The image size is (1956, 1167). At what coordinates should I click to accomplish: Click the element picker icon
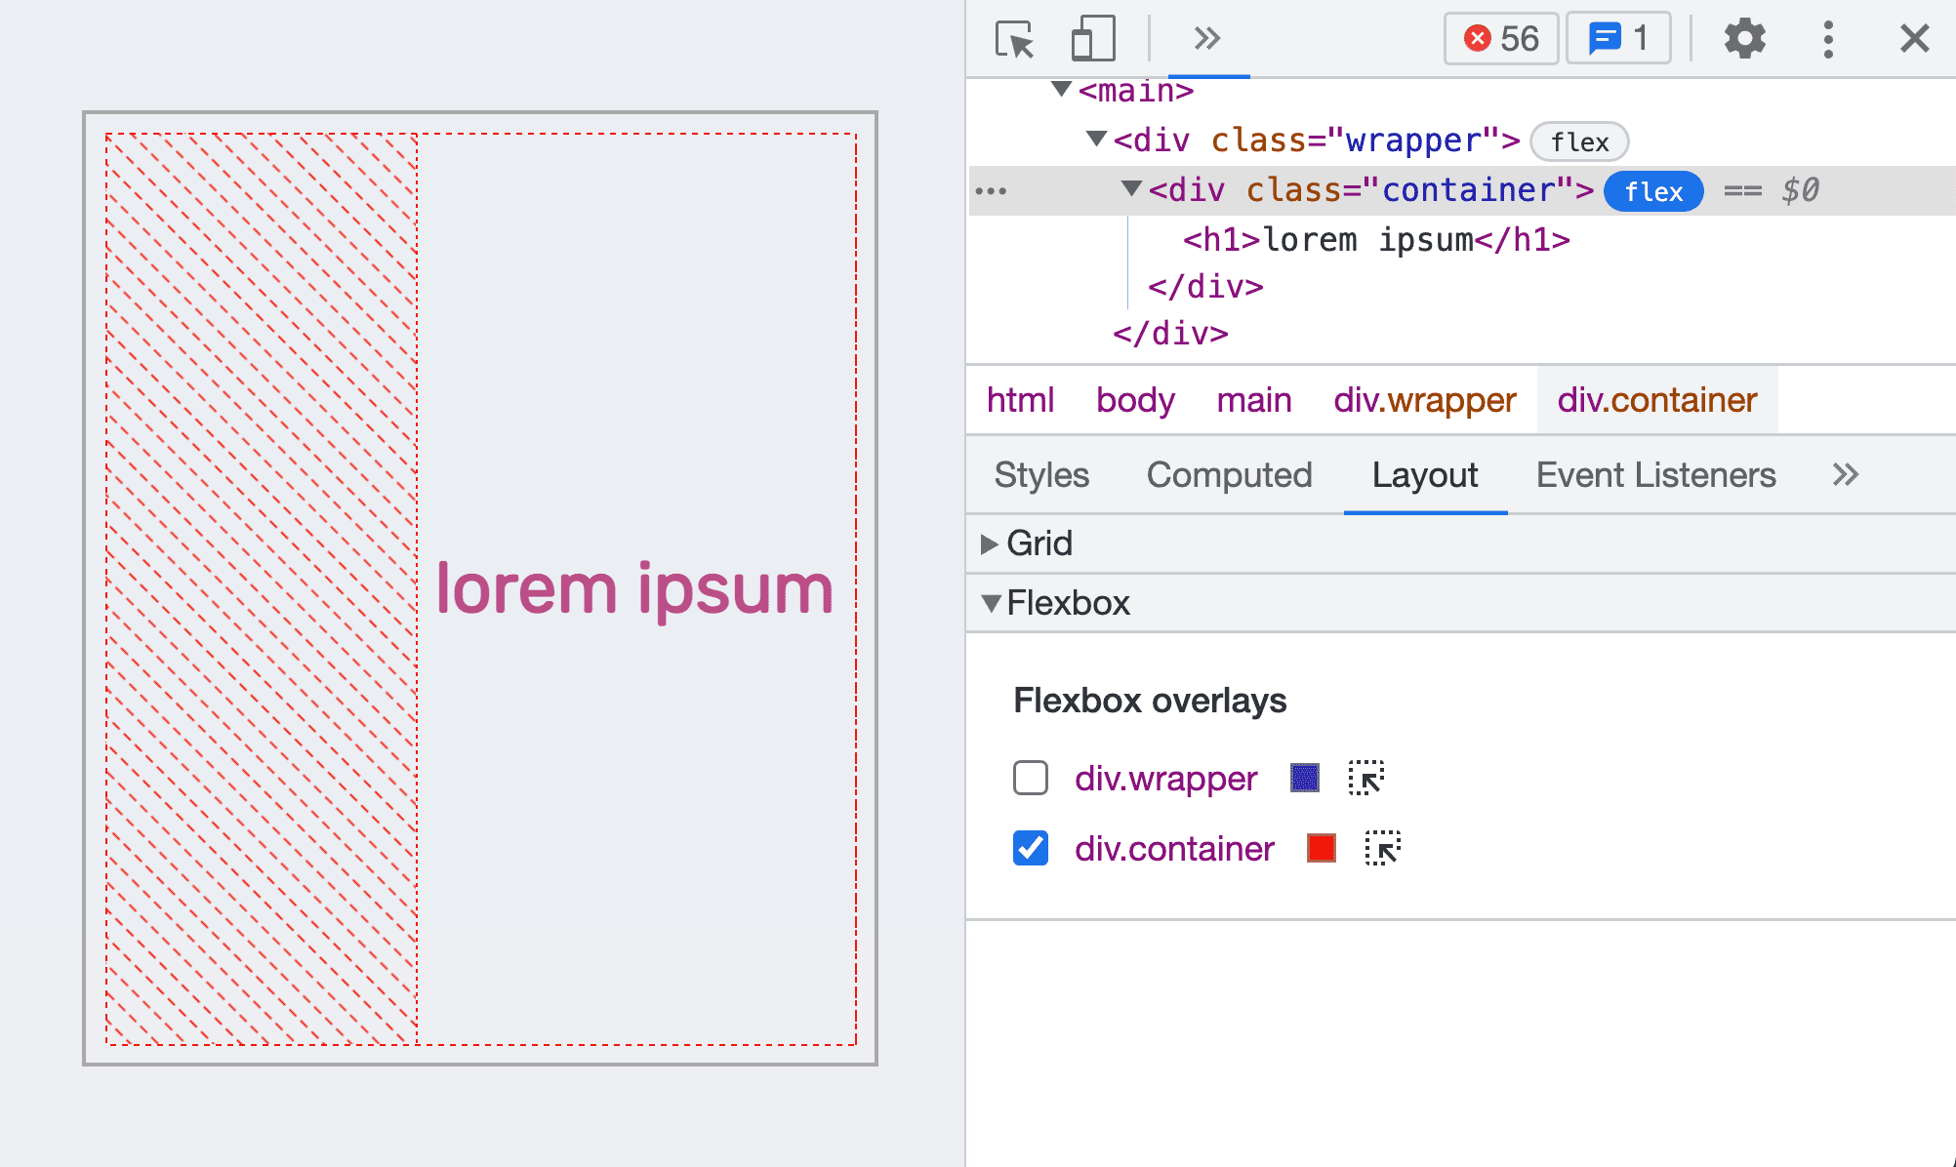[1013, 39]
